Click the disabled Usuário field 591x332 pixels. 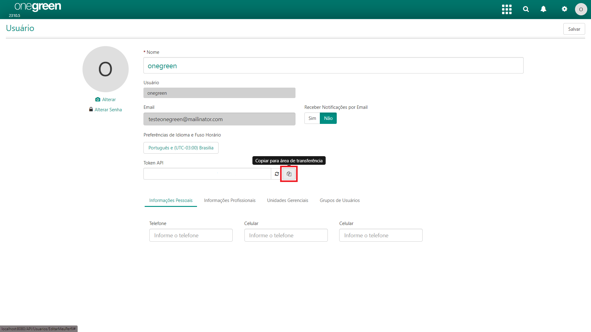pos(219,93)
